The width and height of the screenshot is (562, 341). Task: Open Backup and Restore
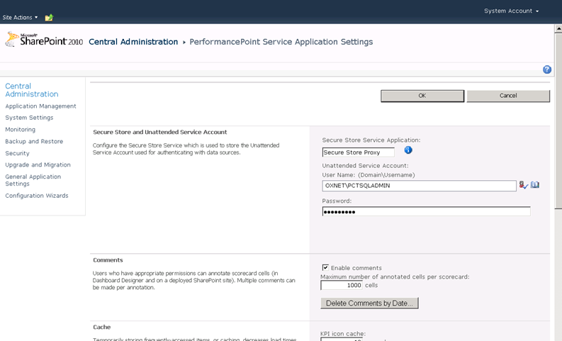pyautogui.click(x=34, y=141)
